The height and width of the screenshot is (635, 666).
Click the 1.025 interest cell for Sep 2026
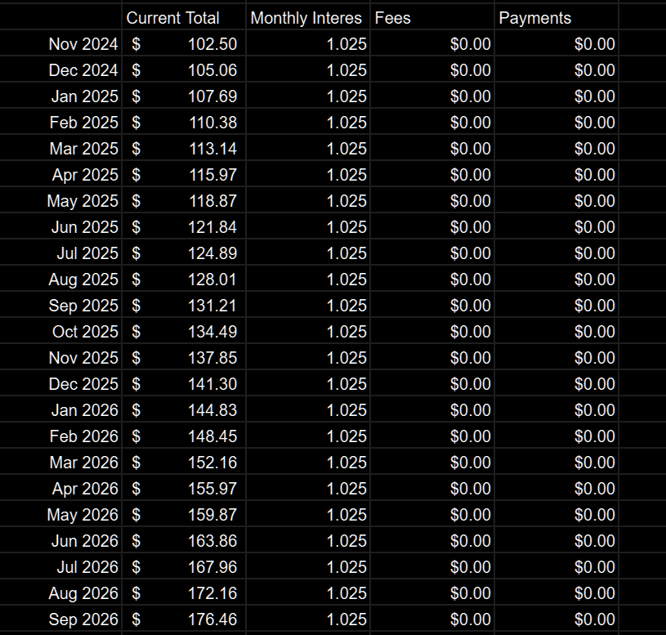click(x=308, y=619)
